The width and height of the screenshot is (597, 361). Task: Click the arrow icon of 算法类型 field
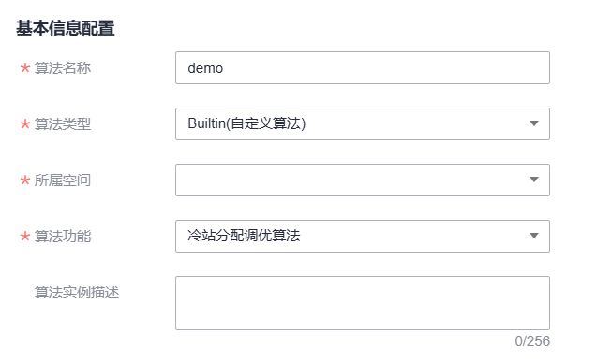point(534,123)
